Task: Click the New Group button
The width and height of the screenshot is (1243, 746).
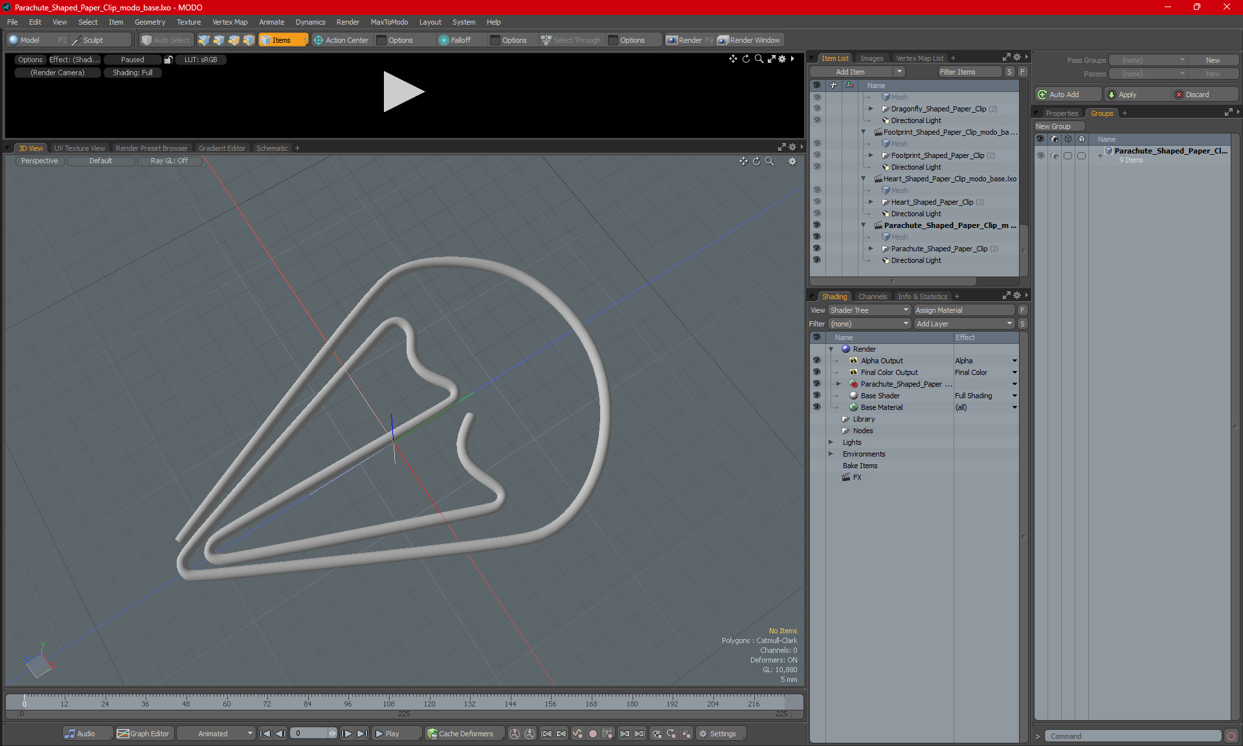Action: pos(1059,126)
